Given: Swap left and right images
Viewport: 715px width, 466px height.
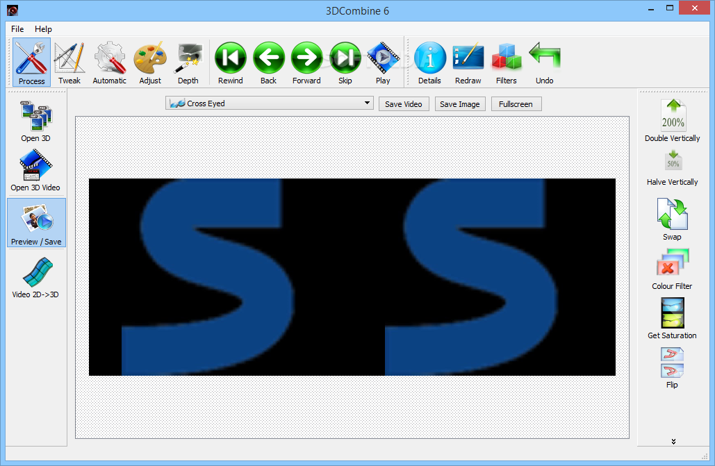Looking at the screenshot, I should click(672, 219).
